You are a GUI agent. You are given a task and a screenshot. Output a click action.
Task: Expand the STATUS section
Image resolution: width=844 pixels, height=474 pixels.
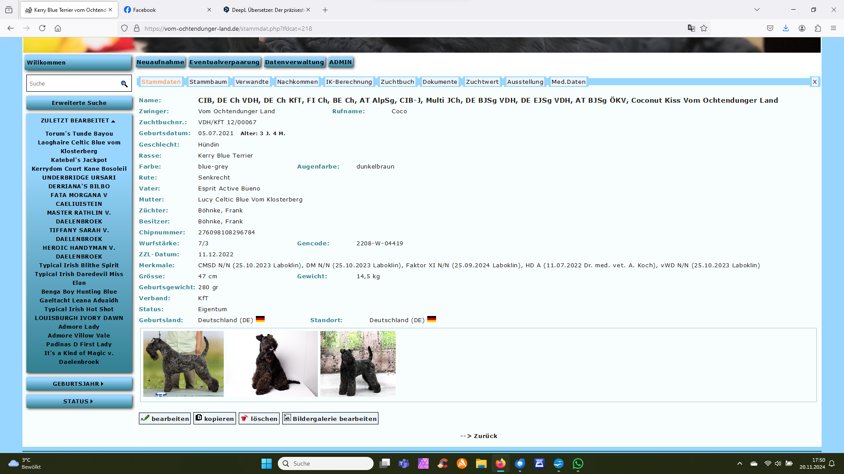point(78,402)
